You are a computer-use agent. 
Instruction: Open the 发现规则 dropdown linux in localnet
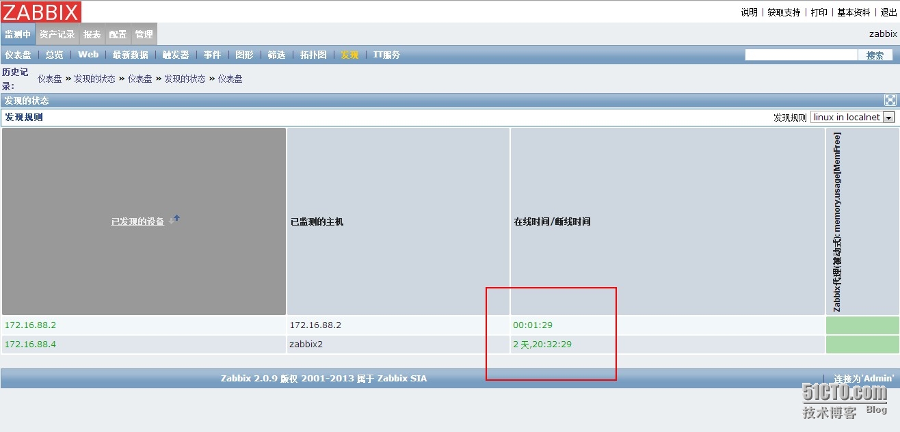pyautogui.click(x=853, y=117)
